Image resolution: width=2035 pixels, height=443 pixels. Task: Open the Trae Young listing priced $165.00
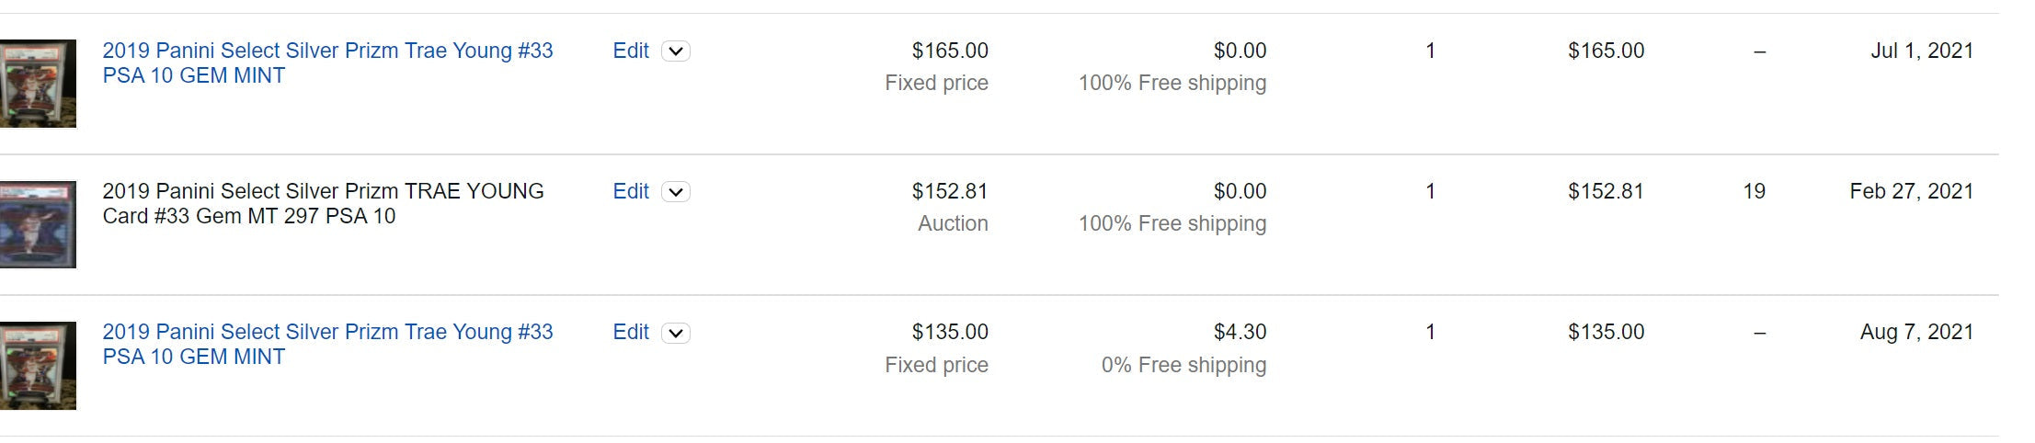[327, 62]
